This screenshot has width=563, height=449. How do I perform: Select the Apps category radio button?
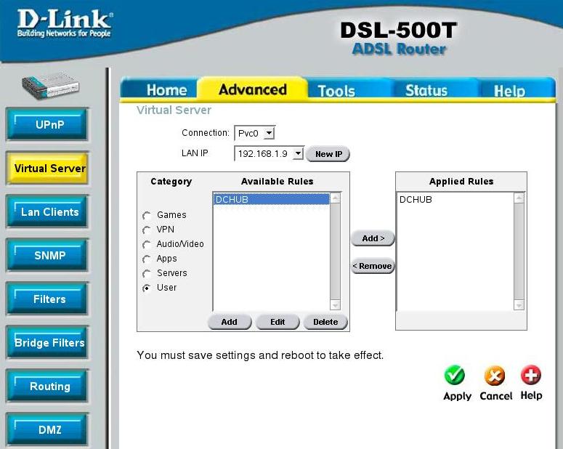(147, 259)
